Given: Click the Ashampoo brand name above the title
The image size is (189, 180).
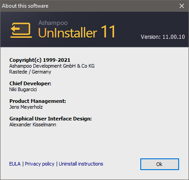Looking at the screenshot, I should [x=53, y=23].
